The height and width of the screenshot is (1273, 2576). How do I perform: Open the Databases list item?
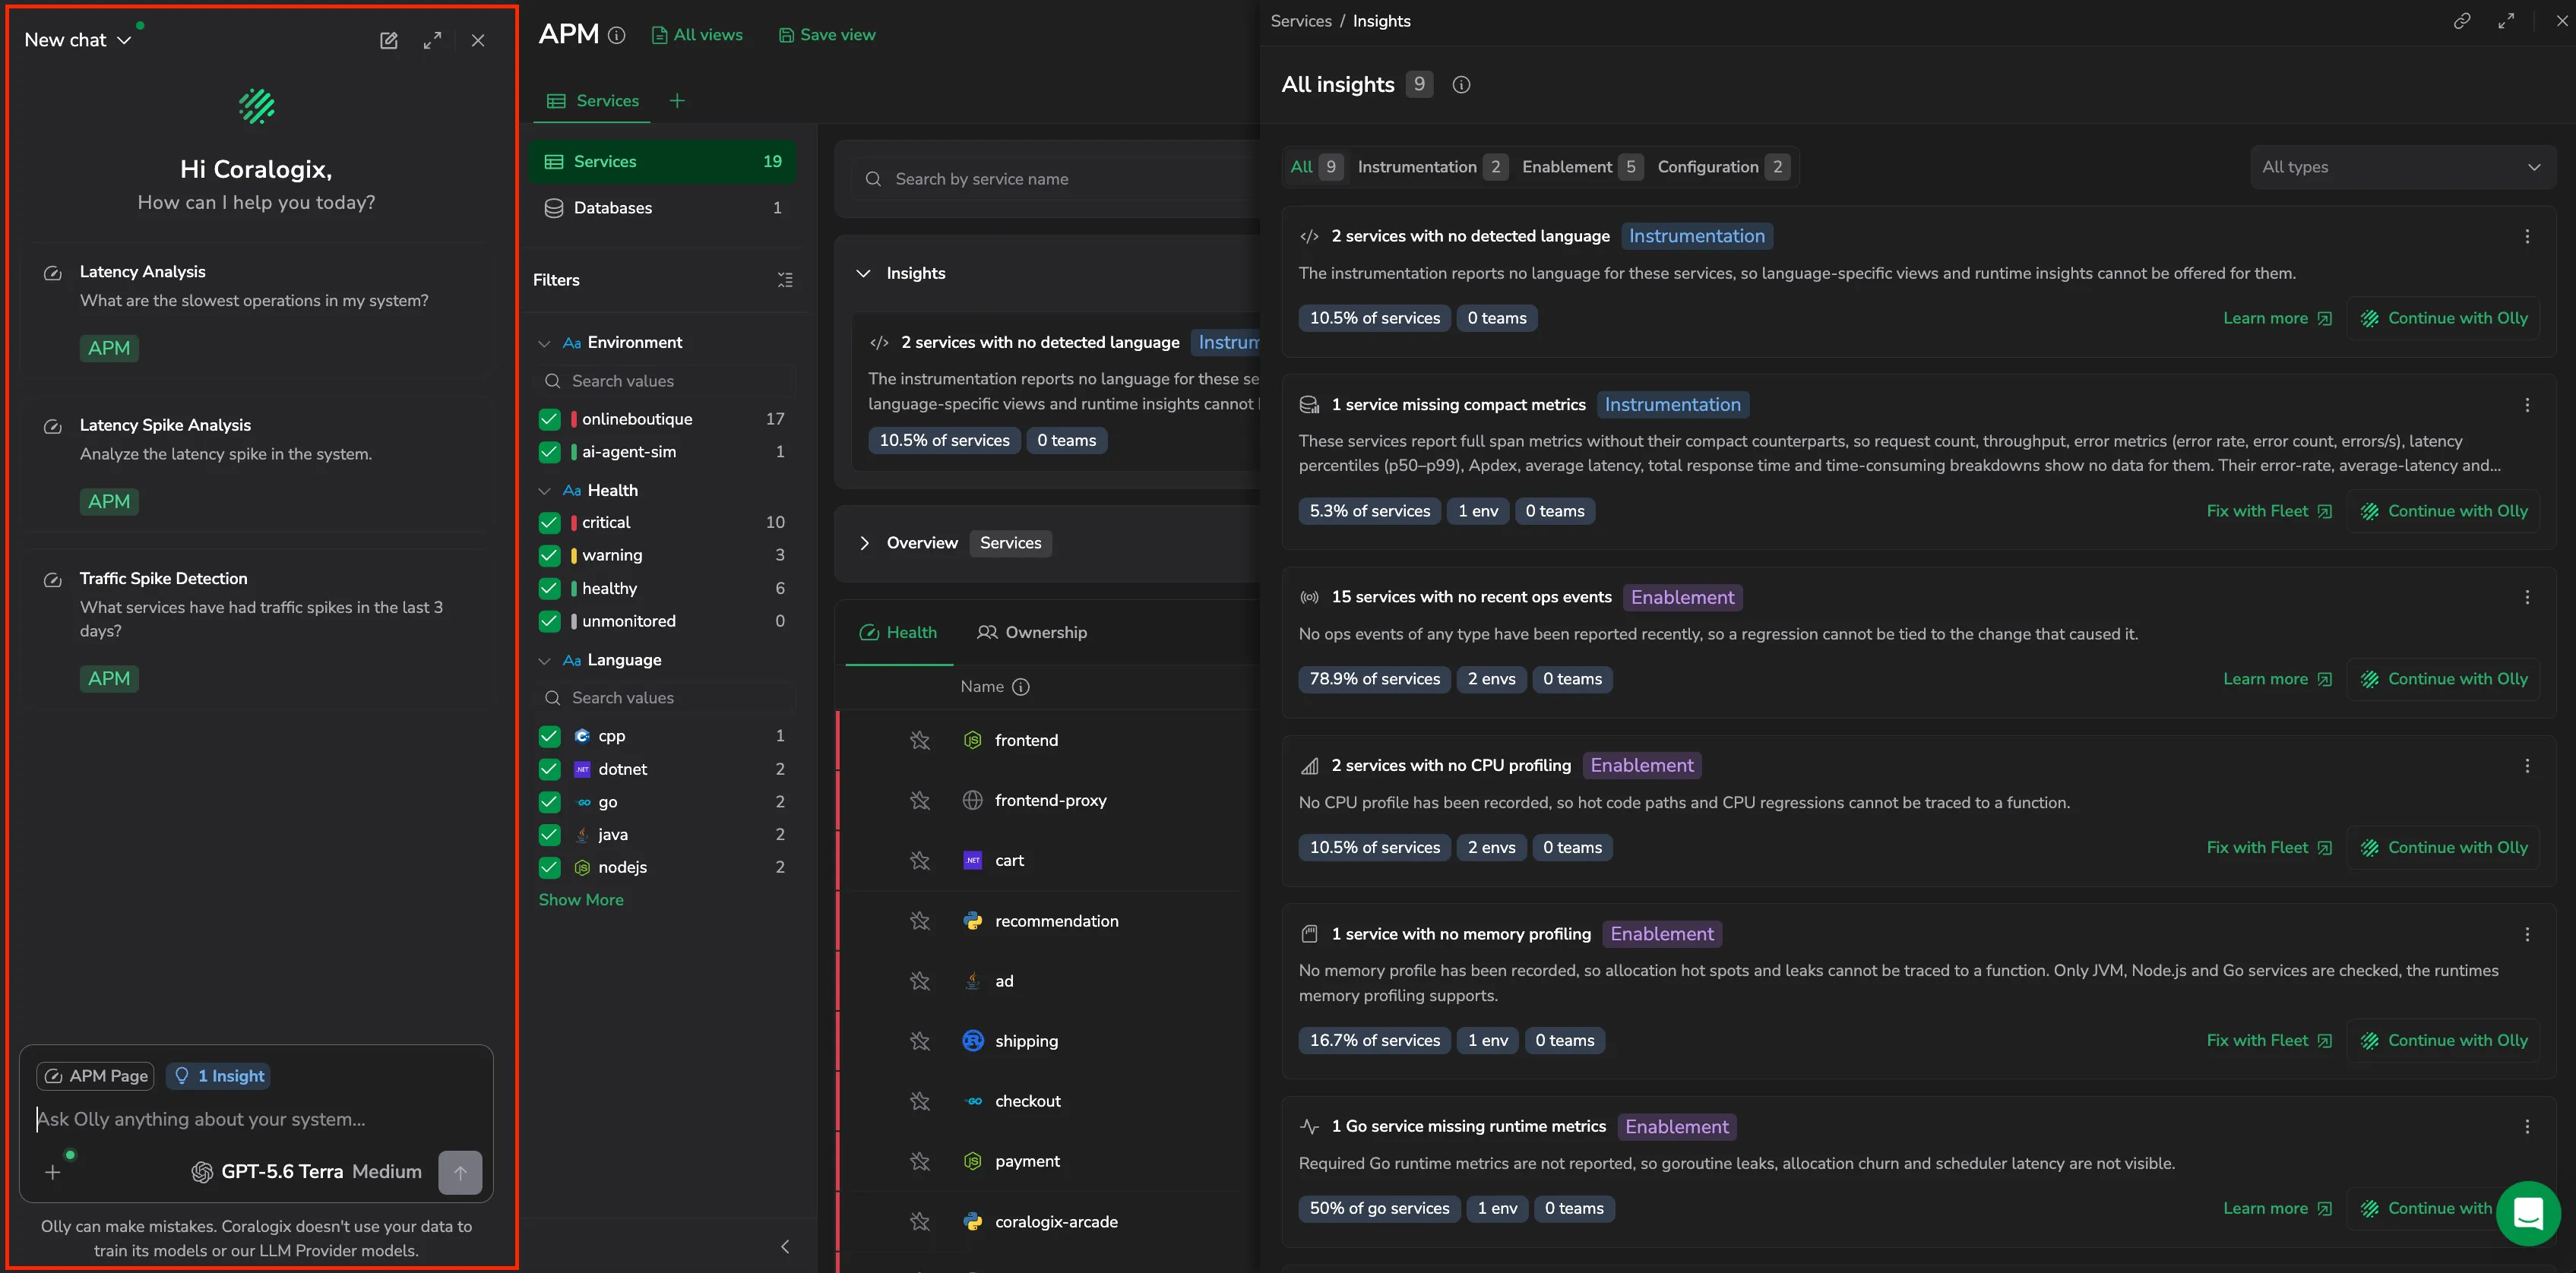[x=662, y=208]
